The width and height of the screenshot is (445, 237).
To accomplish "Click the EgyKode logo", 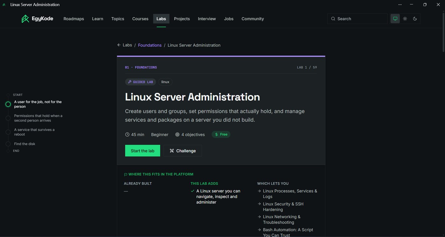I will 37,19.
